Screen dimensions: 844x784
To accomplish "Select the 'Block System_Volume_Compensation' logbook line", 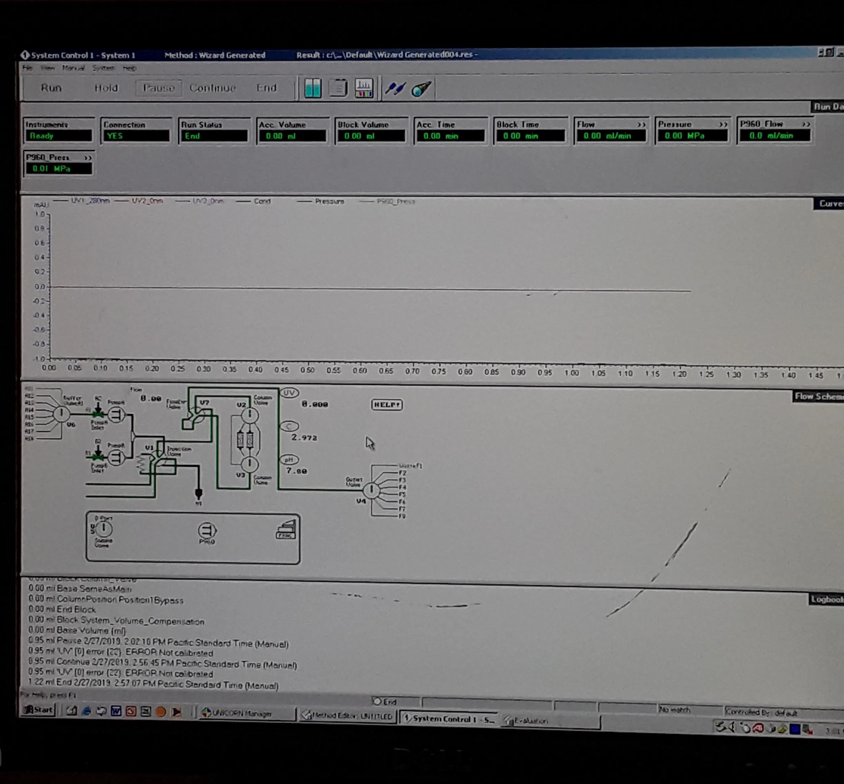I will pos(116,621).
